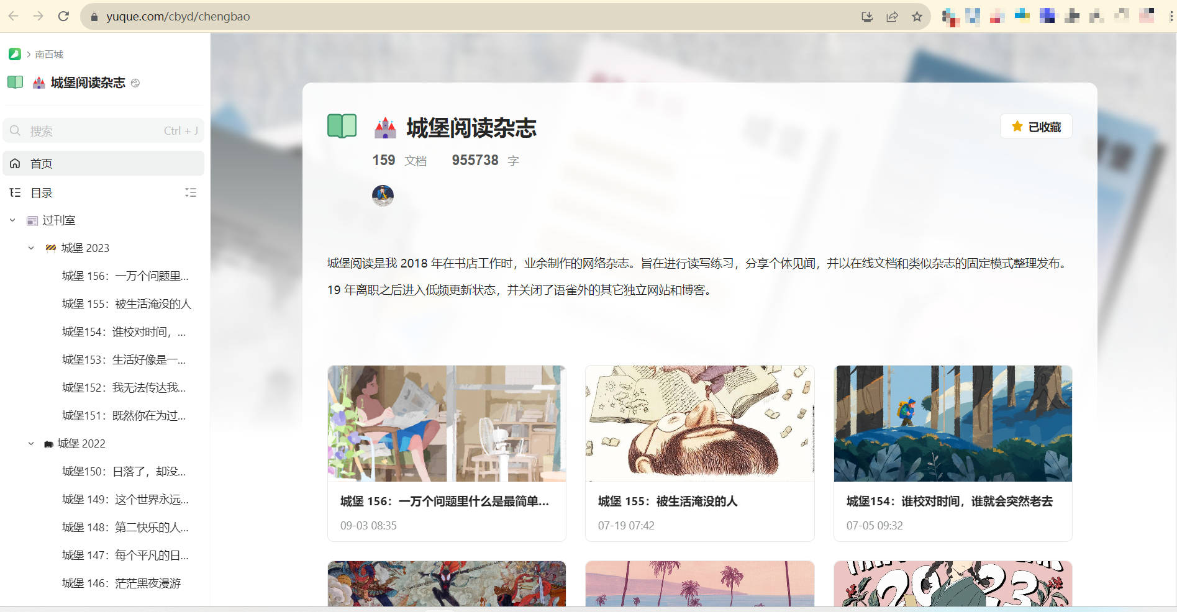Viewport: 1177px width, 612px height.
Task: Click the collapse-all icon next to 目录
Action: [191, 192]
